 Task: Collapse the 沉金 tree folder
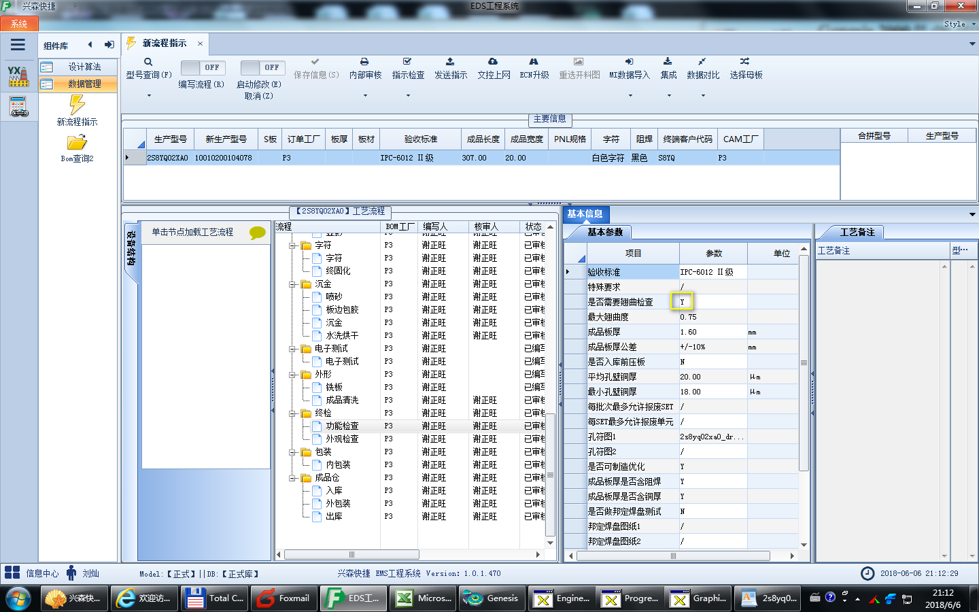pyautogui.click(x=292, y=284)
